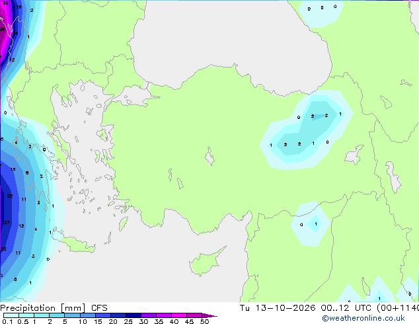Click the legend tick label "25"

click(x=128, y=321)
